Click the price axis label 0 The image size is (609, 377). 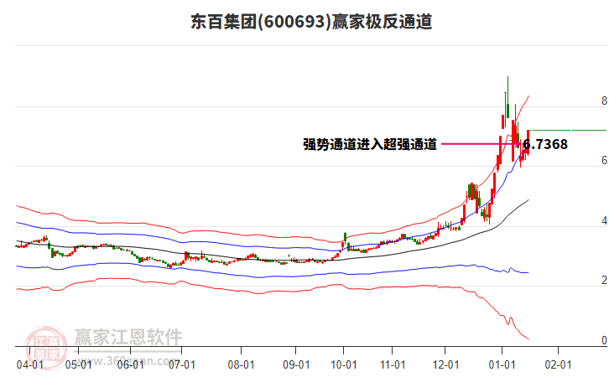(x=604, y=340)
